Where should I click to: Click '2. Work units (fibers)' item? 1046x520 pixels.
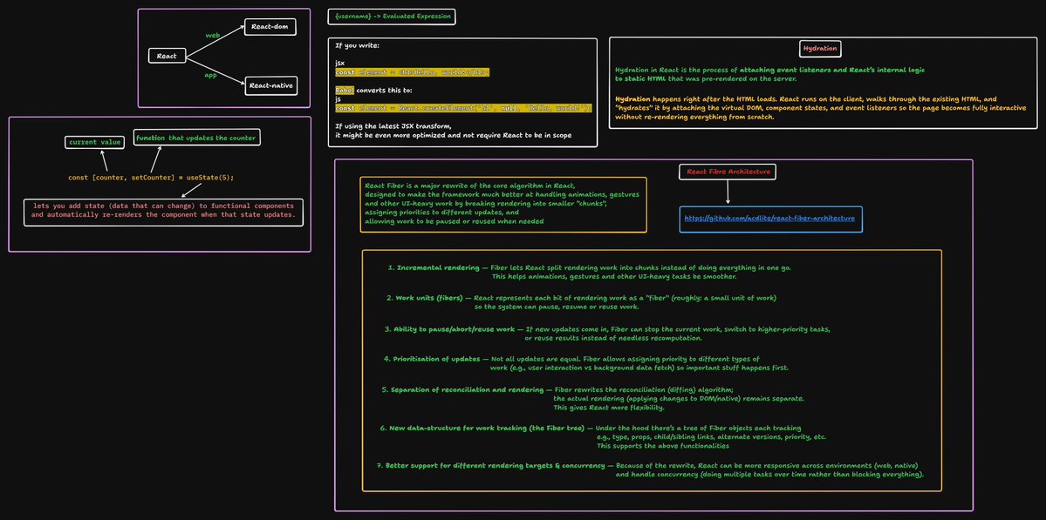581,301
